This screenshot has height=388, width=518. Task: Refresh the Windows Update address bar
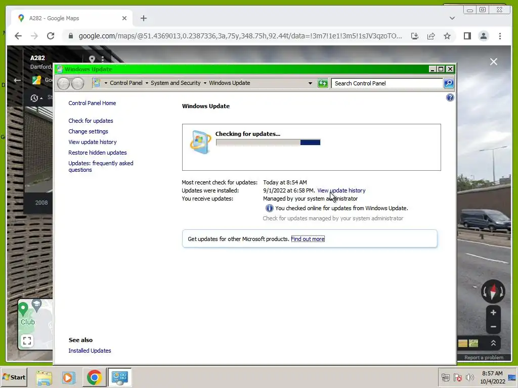(x=322, y=83)
